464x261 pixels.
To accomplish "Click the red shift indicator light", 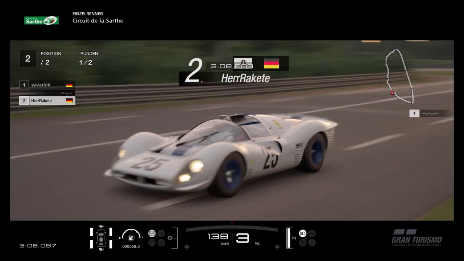I will point(232,223).
